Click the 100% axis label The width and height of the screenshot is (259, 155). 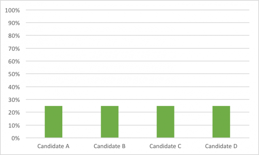point(13,10)
